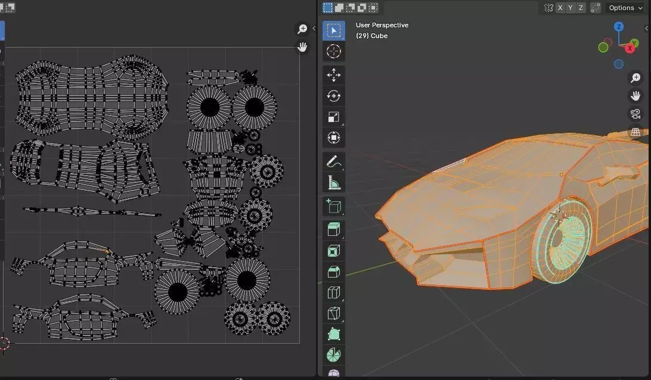This screenshot has width=651, height=380.
Task: Toggle X axis mirror
Action: [x=560, y=8]
